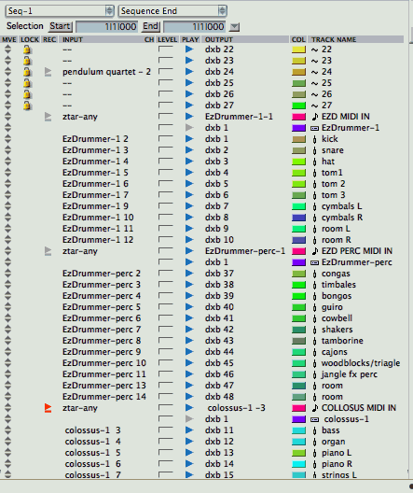Click the aux icon beside jangle fx perc

point(315,374)
